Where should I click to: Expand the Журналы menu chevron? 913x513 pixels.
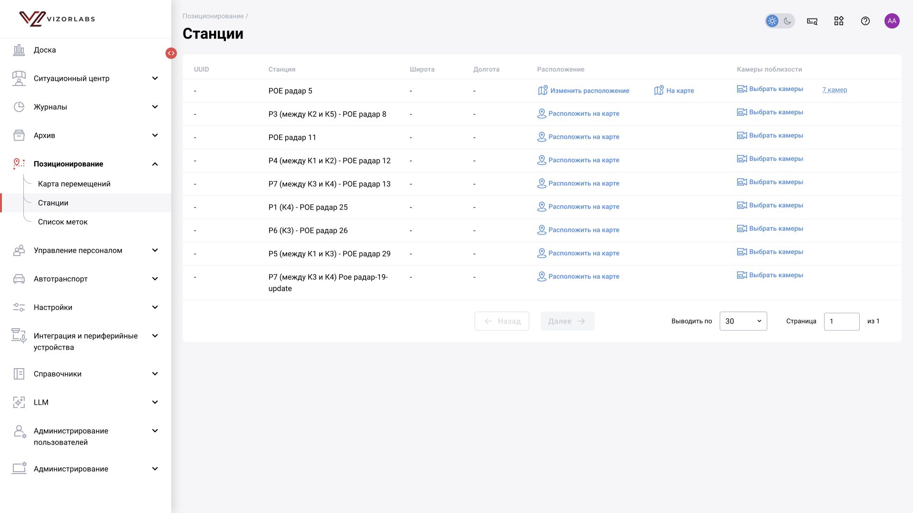click(x=155, y=107)
